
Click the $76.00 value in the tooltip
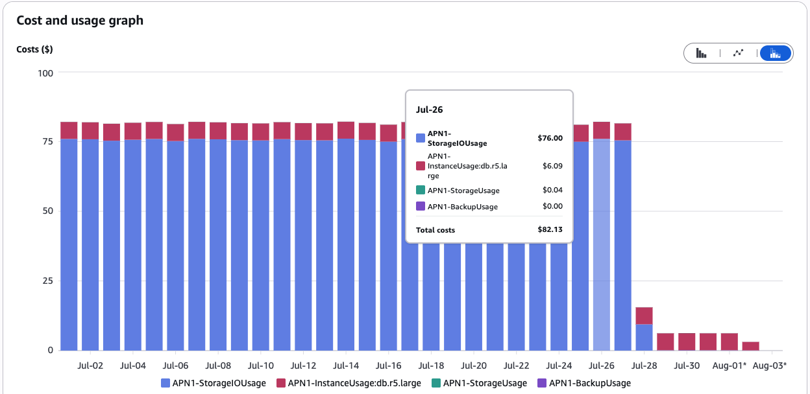pos(550,138)
